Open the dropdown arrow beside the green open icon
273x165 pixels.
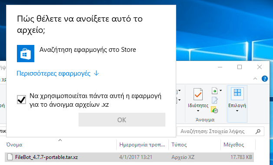(x=220, y=90)
